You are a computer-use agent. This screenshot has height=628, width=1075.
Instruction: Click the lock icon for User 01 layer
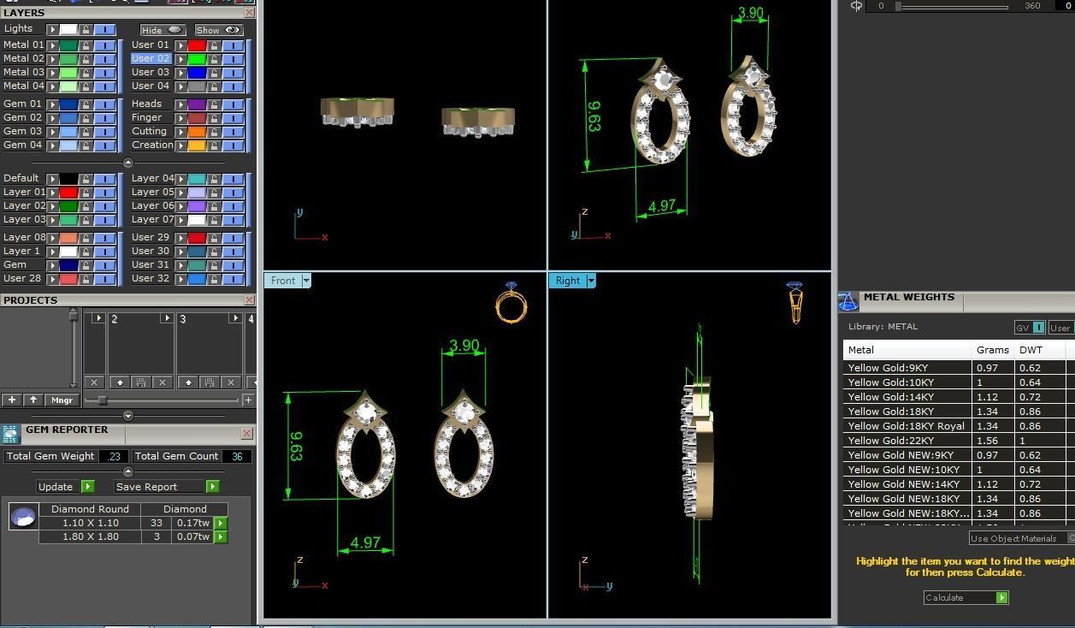pyautogui.click(x=214, y=45)
